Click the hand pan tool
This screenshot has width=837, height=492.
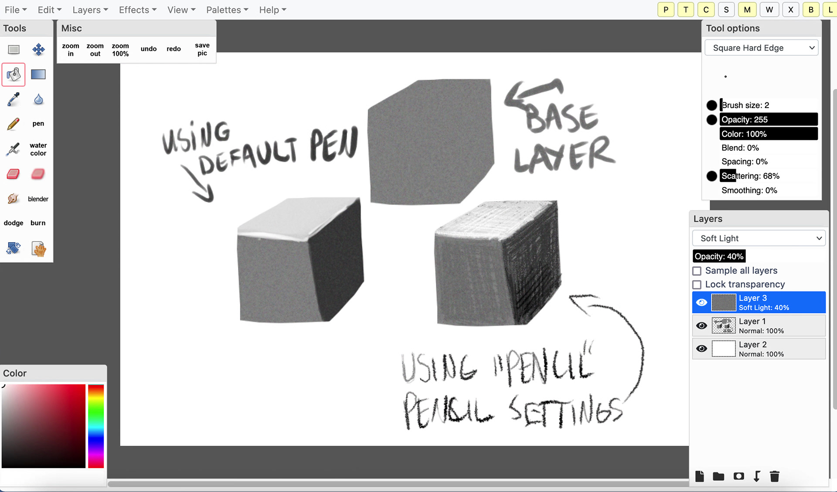point(38,249)
